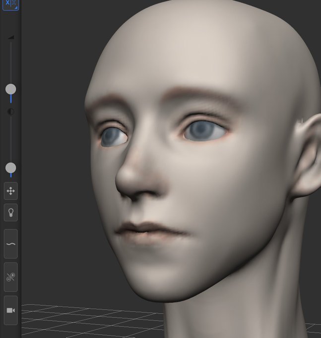Toggle the X symmetry button
The width and height of the screenshot is (321, 338).
(x=10, y=4)
